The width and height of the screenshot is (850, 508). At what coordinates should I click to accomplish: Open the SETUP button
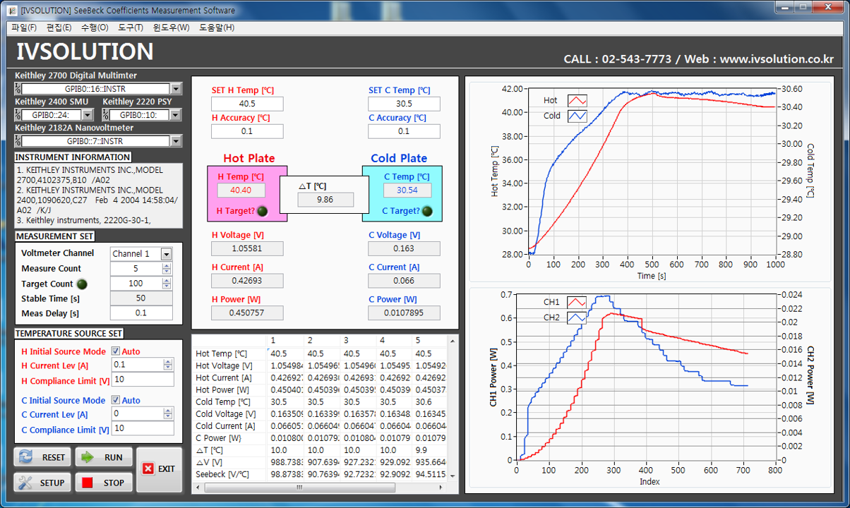(42, 483)
